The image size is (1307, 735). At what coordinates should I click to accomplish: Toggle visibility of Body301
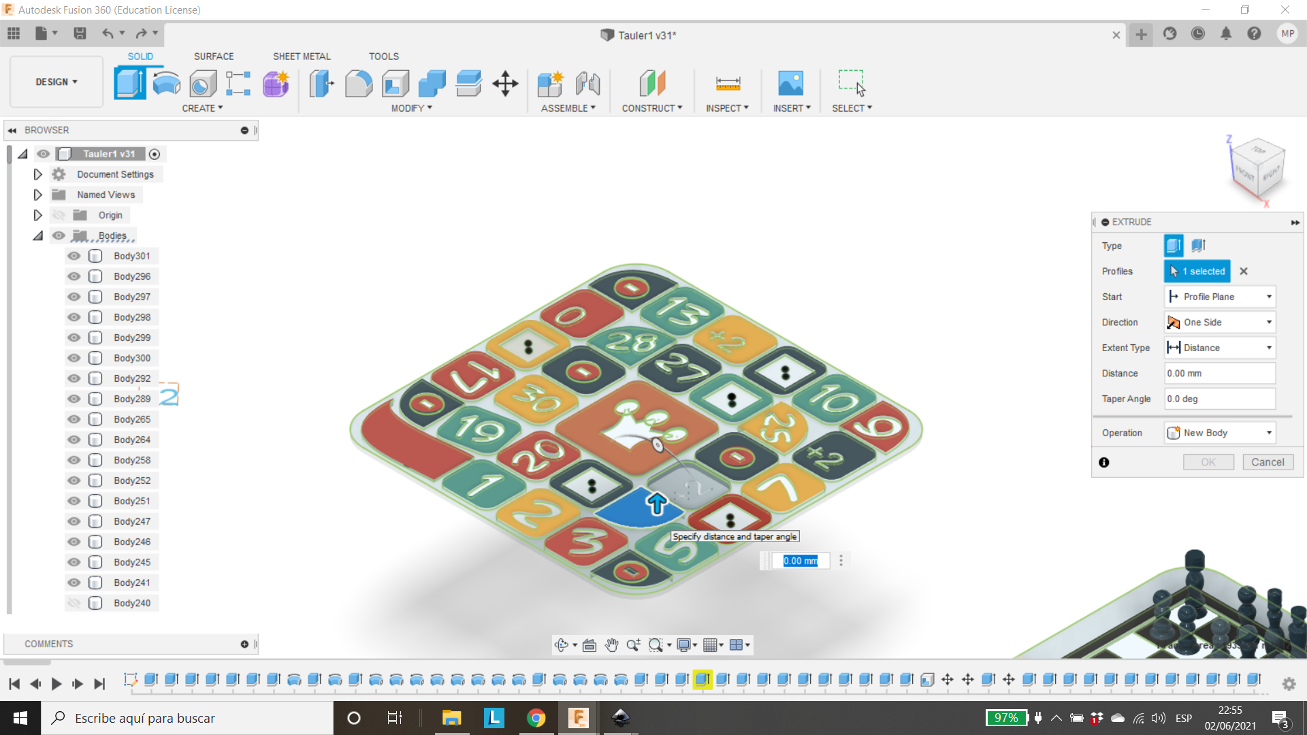[74, 256]
